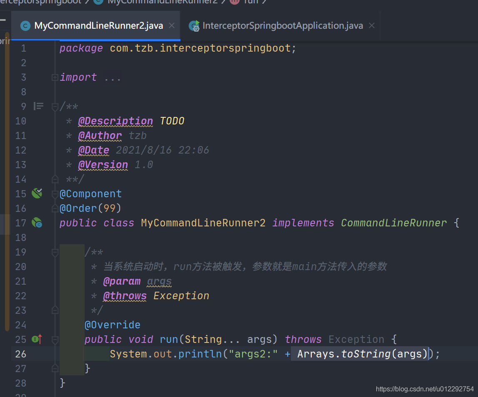The height and width of the screenshot is (397, 478).
Task: Click the @Component annotation
Action: pyautogui.click(x=90, y=194)
